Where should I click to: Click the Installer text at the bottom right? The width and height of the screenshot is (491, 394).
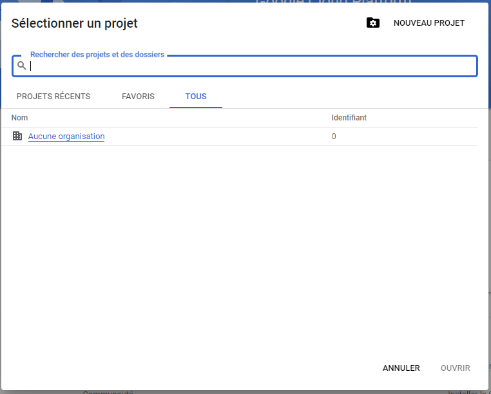point(467,392)
